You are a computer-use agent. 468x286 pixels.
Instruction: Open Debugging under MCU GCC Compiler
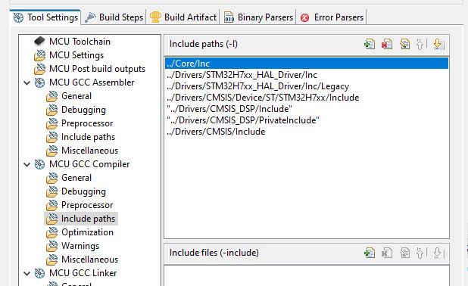pyautogui.click(x=83, y=191)
